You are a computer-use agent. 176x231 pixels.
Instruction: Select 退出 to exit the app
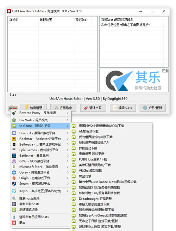[x=40, y=223]
